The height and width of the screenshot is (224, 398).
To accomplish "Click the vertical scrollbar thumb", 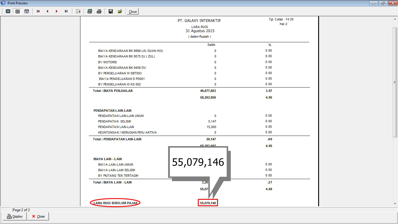I will [x=395, y=82].
